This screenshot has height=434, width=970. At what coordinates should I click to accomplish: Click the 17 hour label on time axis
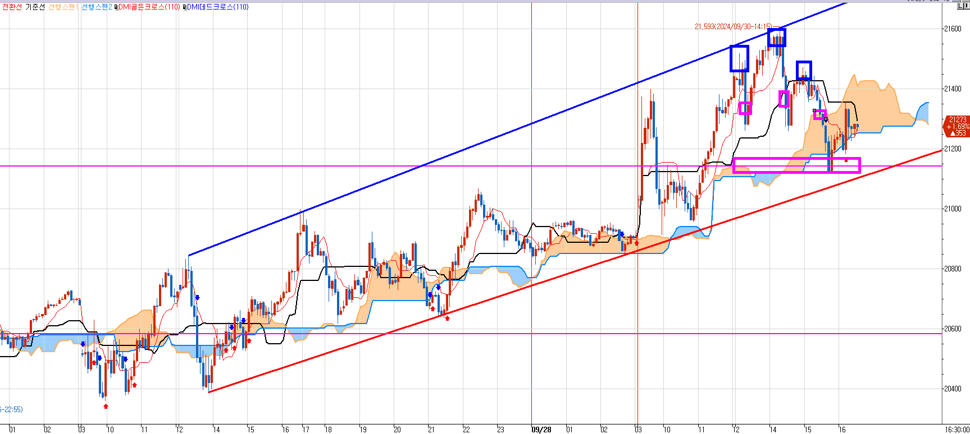tap(306, 430)
